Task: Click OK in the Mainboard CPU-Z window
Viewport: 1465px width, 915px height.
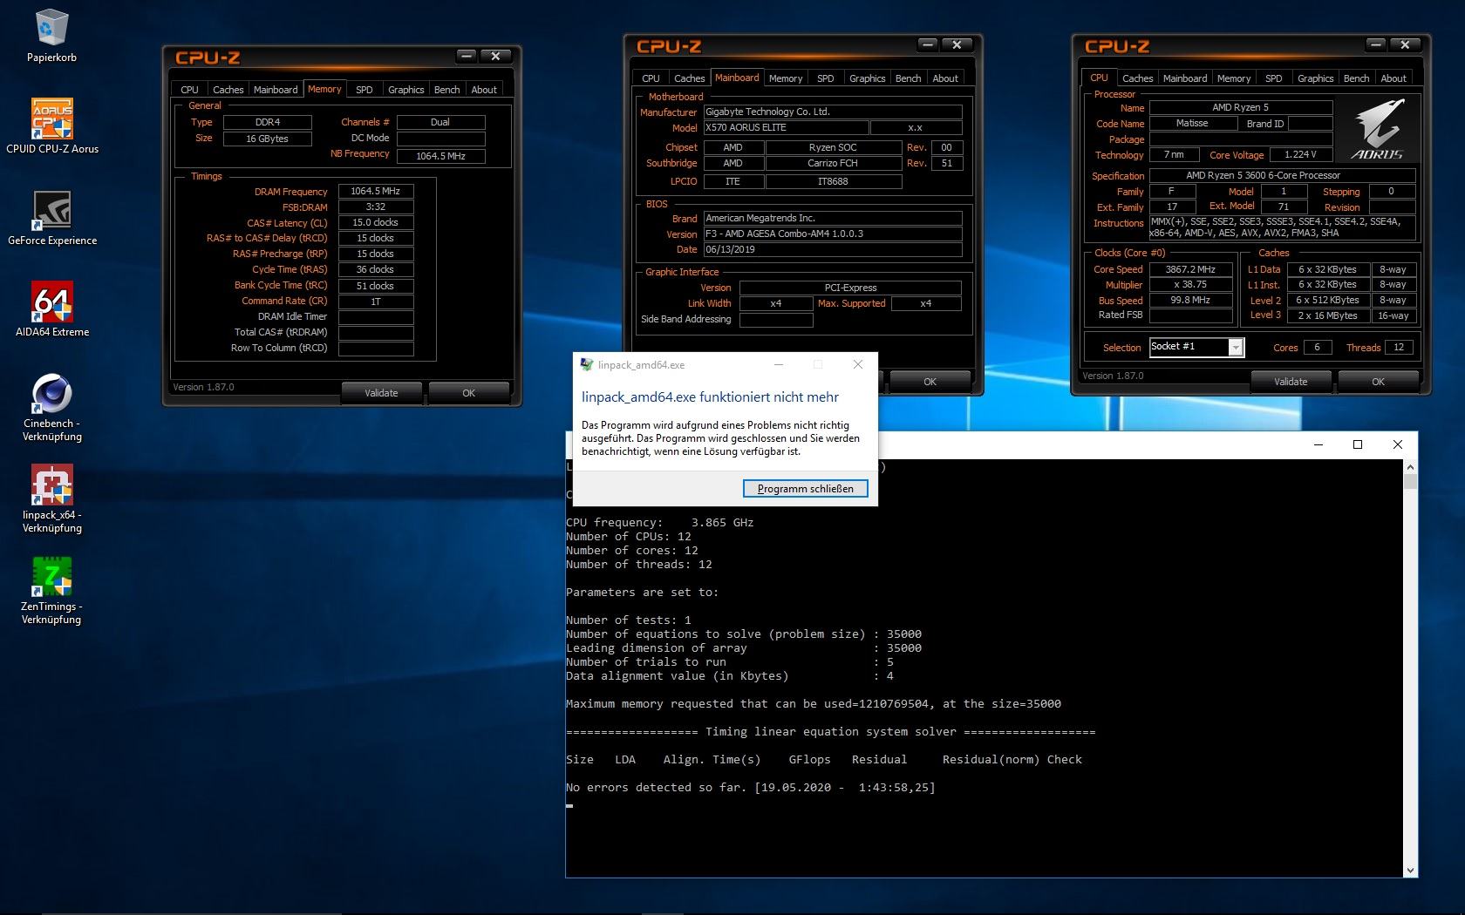Action: click(930, 382)
